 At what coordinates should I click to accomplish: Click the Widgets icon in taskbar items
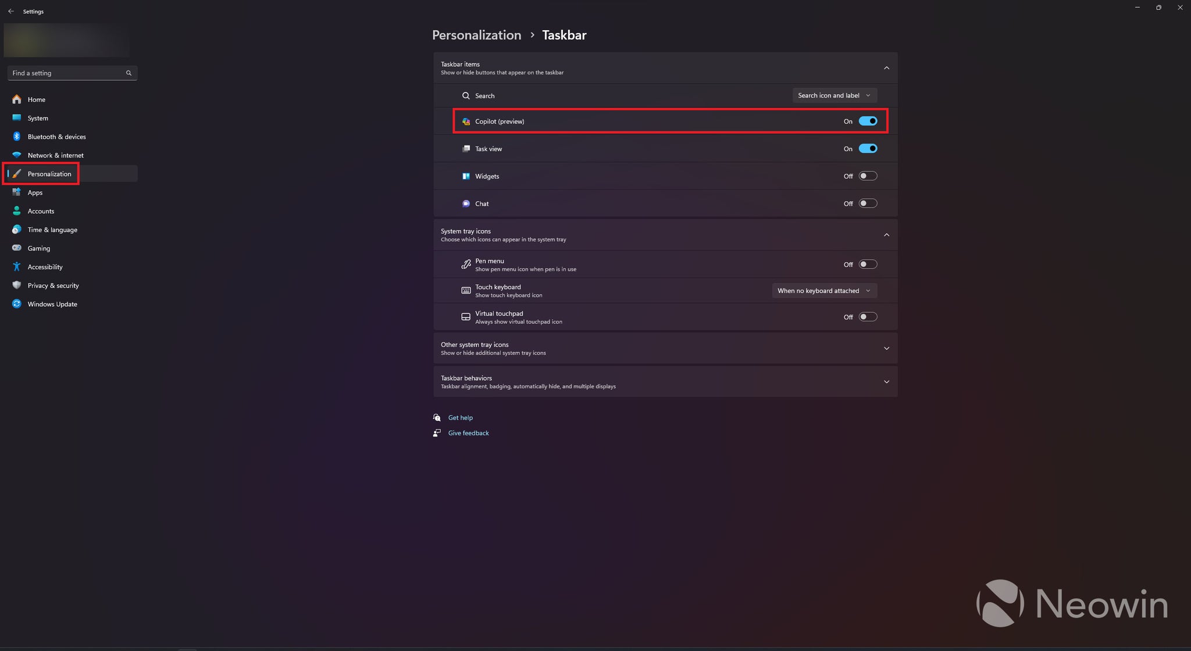[x=465, y=176]
